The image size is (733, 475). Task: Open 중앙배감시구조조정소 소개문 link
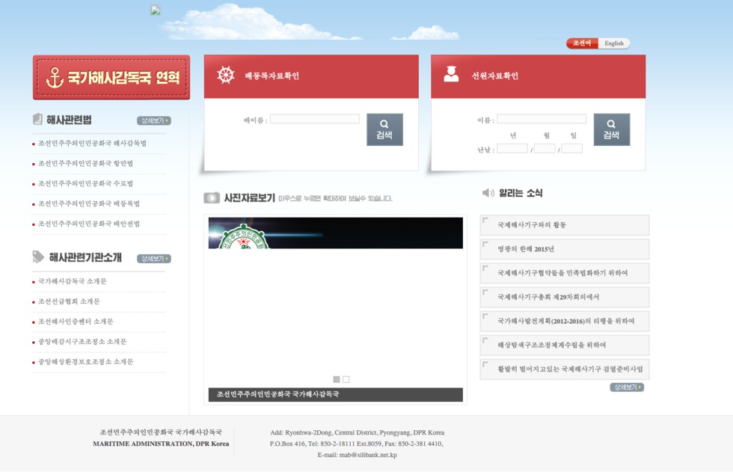click(x=82, y=341)
